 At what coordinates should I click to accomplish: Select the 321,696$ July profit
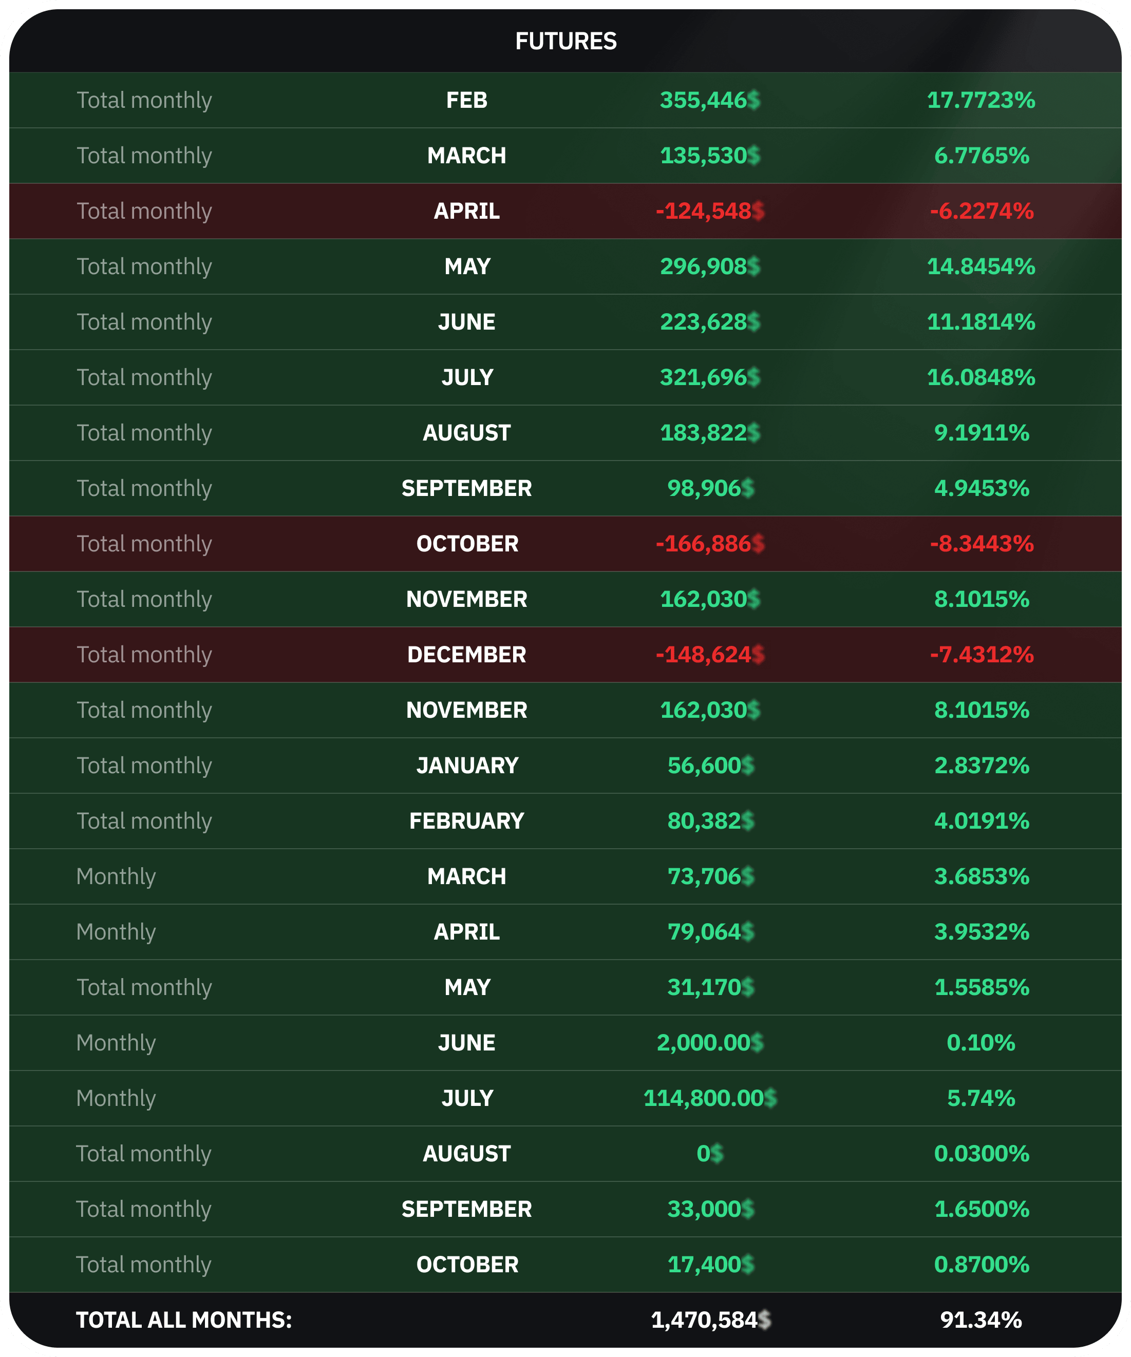pos(710,377)
